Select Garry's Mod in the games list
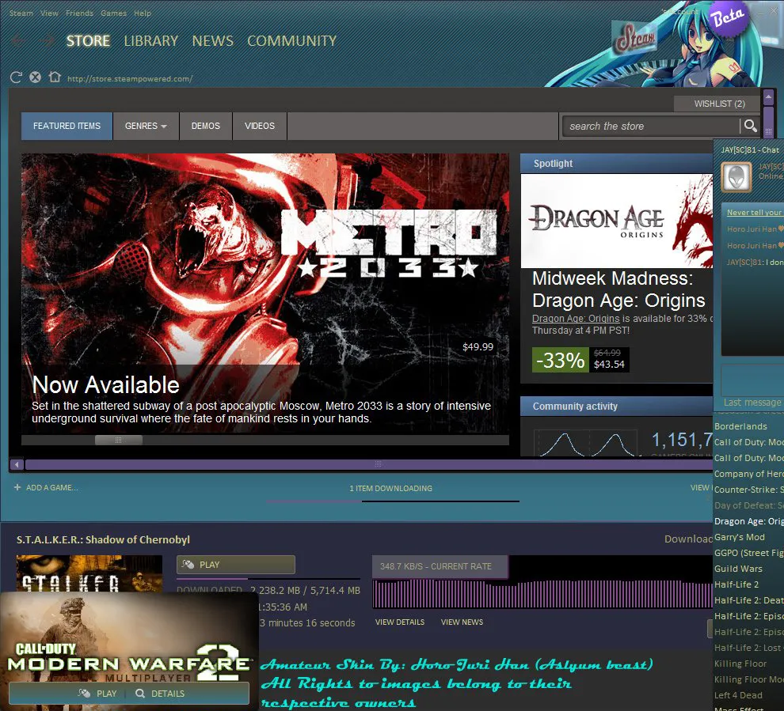This screenshot has height=711, width=784. tap(739, 537)
